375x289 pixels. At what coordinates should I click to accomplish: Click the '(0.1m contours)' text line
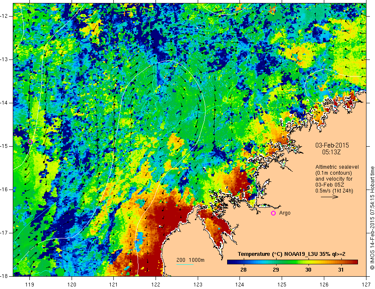334,173
